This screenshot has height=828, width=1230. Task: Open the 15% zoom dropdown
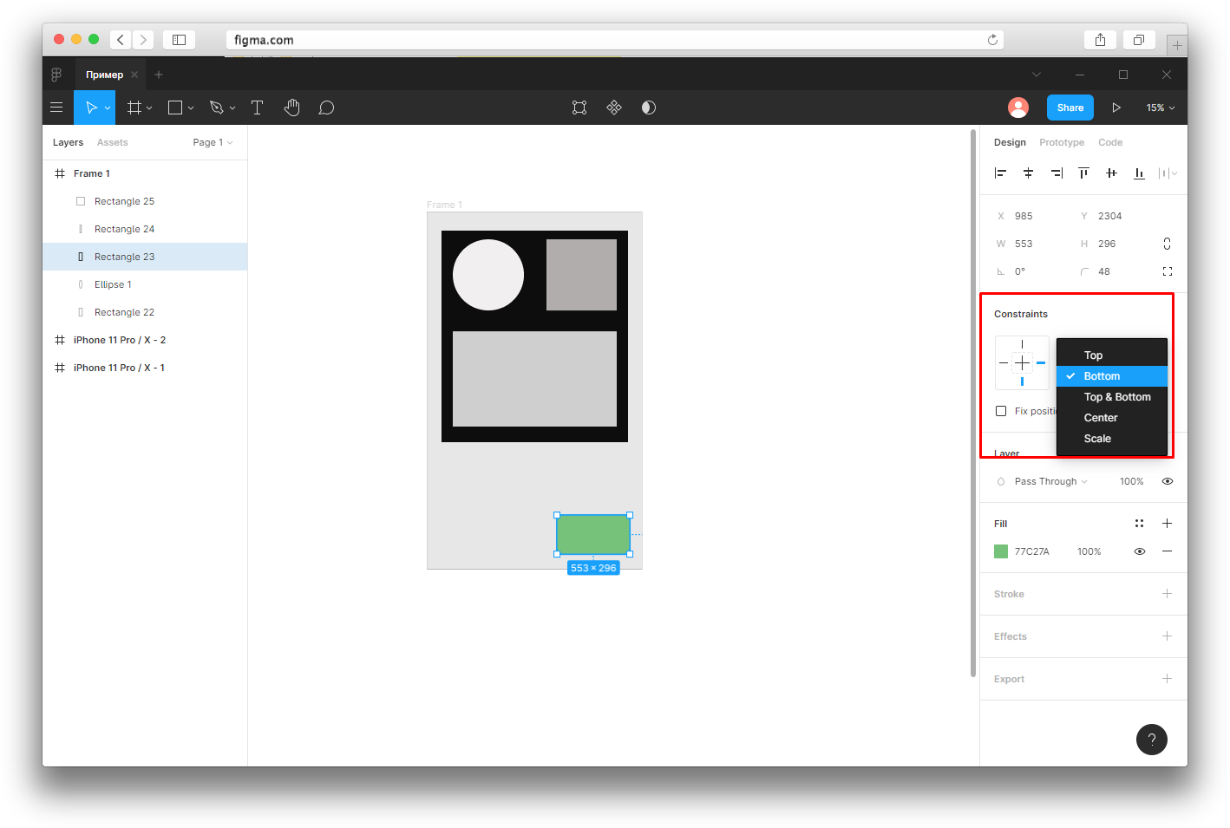coord(1160,108)
